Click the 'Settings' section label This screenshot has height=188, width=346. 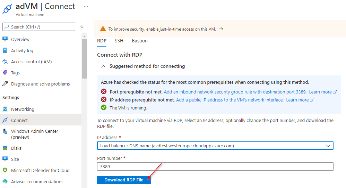(11, 97)
